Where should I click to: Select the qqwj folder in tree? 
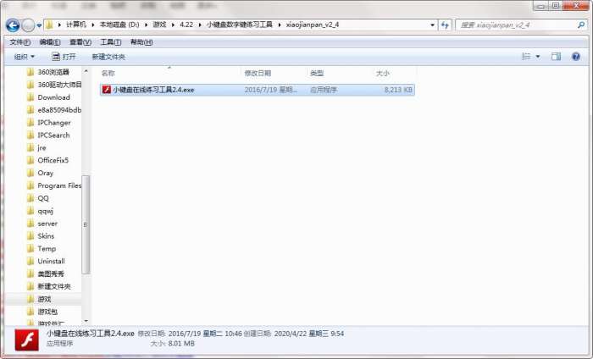[x=45, y=211]
